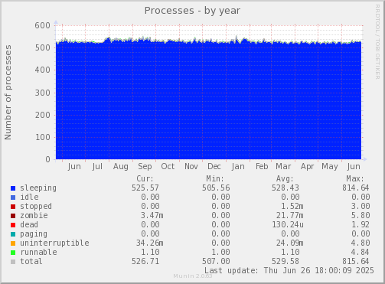Screen dimensions: 385x284
Task: Select the "idle" legend label
Action: (29, 197)
